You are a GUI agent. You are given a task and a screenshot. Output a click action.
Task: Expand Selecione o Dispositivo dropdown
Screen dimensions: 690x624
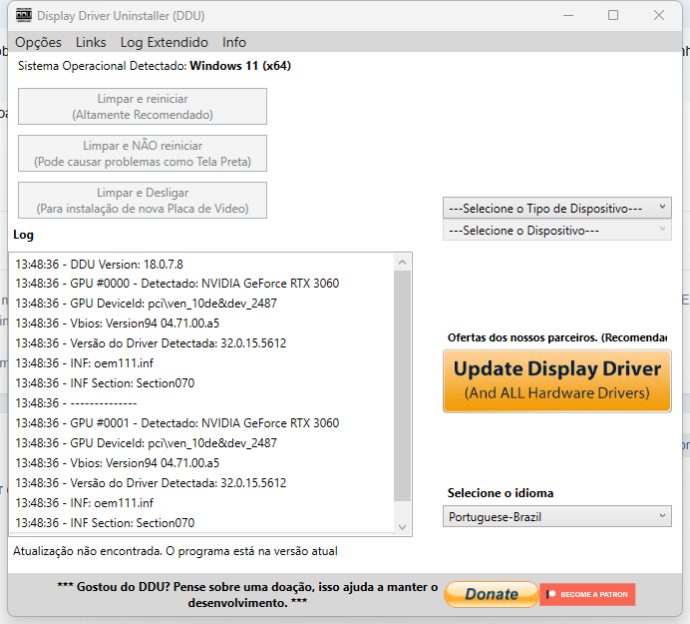click(x=557, y=230)
